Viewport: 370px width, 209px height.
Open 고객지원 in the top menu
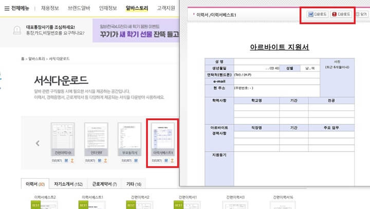166,8
